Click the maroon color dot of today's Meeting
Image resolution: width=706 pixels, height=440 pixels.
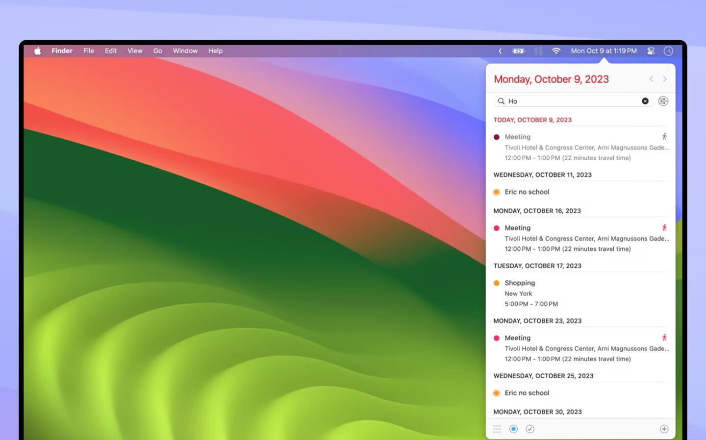(x=497, y=137)
